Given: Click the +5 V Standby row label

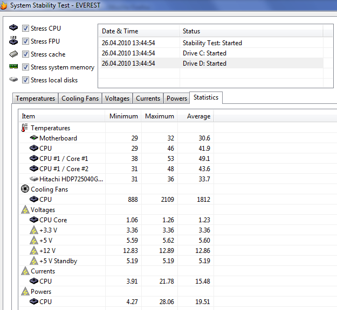Looking at the screenshot, I should [58, 261].
